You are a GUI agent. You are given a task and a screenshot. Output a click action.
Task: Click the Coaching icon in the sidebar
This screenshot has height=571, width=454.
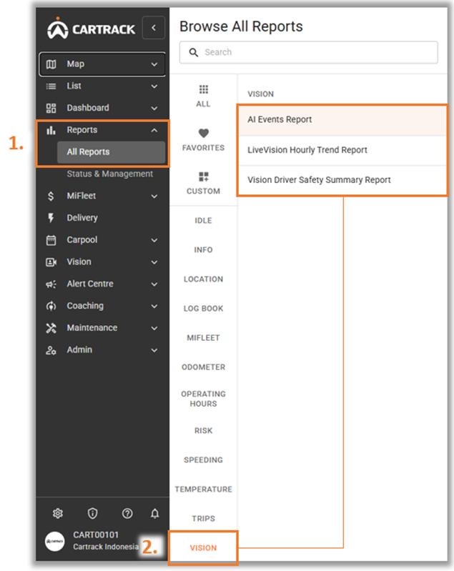[x=51, y=307]
